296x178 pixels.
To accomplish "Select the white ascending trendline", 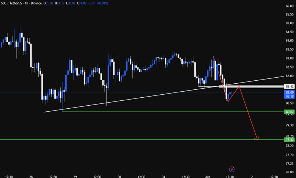I will point(164,94).
